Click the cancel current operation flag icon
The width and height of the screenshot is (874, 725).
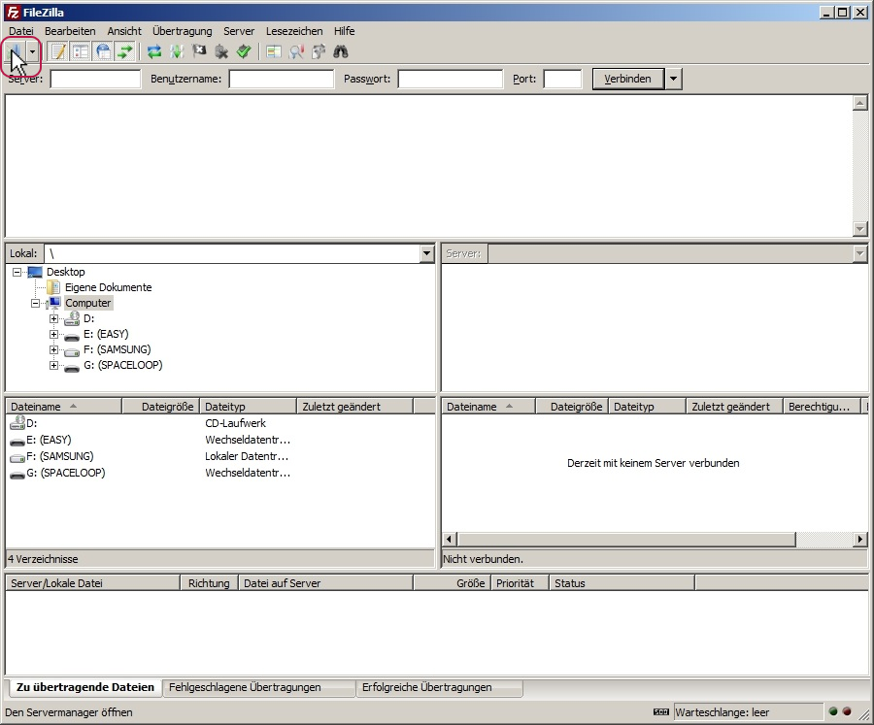199,52
